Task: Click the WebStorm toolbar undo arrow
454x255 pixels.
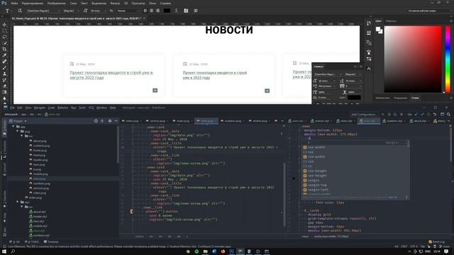Action: [435, 115]
